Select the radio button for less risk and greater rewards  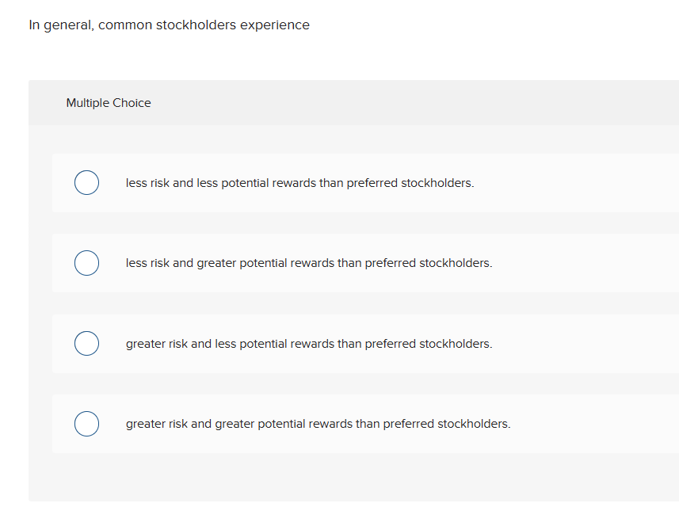tap(86, 262)
